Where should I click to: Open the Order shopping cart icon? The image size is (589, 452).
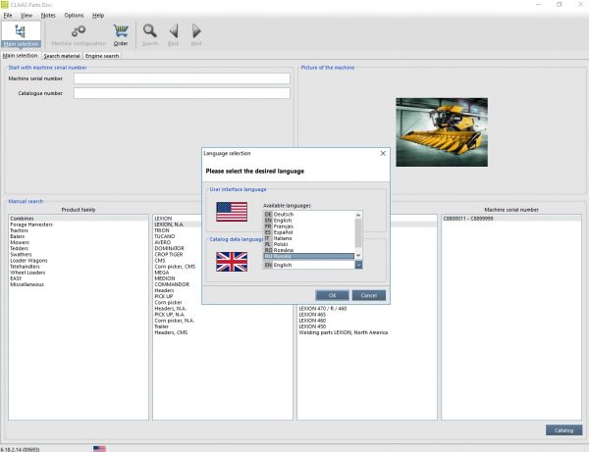coord(121,30)
